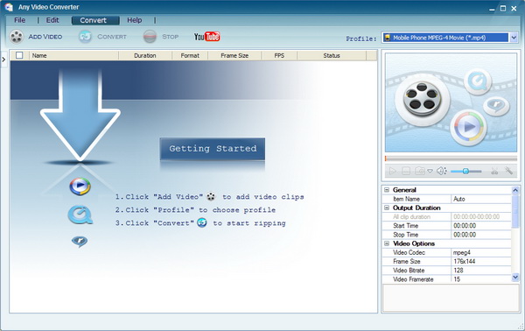The height and width of the screenshot is (331, 525).
Task: Sort by the Duration column header
Action: pyautogui.click(x=145, y=56)
